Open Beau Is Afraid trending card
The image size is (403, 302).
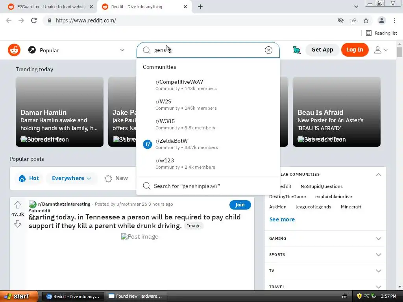337,112
